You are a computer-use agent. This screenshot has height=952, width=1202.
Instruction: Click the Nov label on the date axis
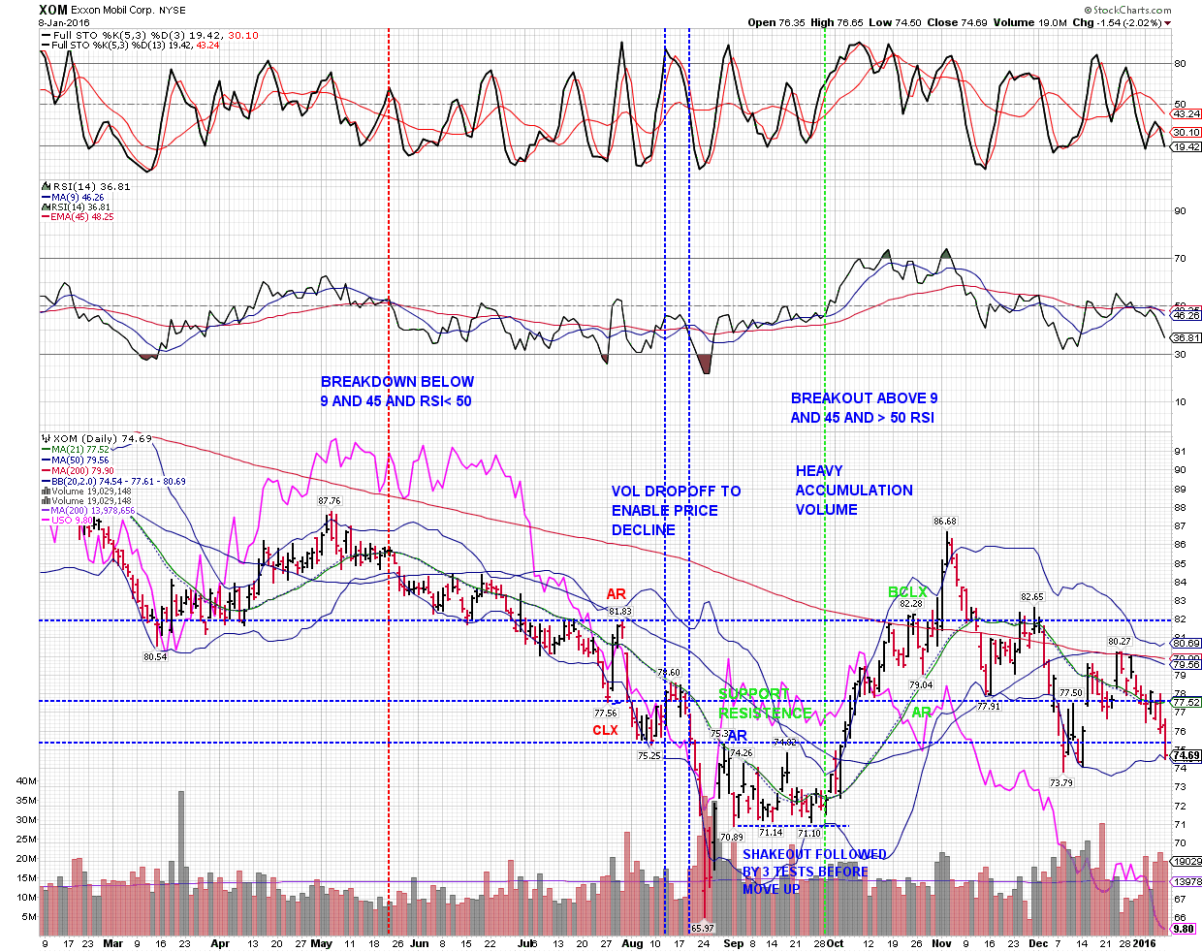[x=941, y=942]
